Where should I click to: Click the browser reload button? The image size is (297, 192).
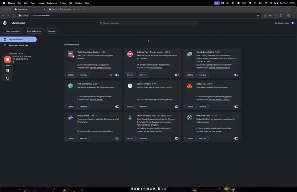pos(14,15)
